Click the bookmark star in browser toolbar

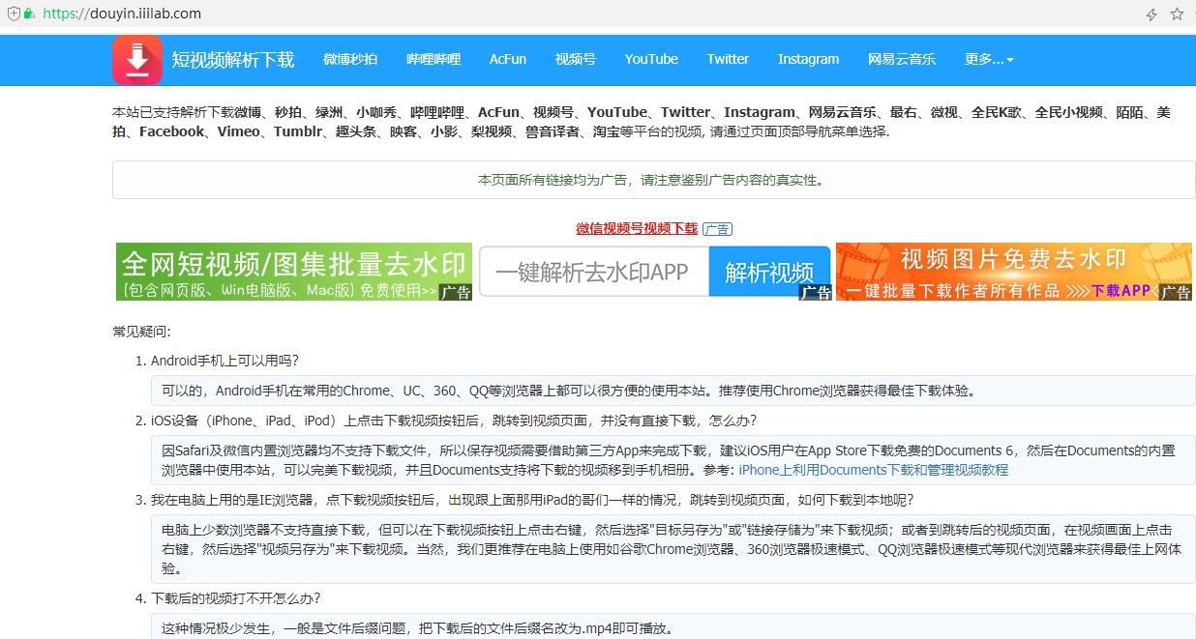1177,15
